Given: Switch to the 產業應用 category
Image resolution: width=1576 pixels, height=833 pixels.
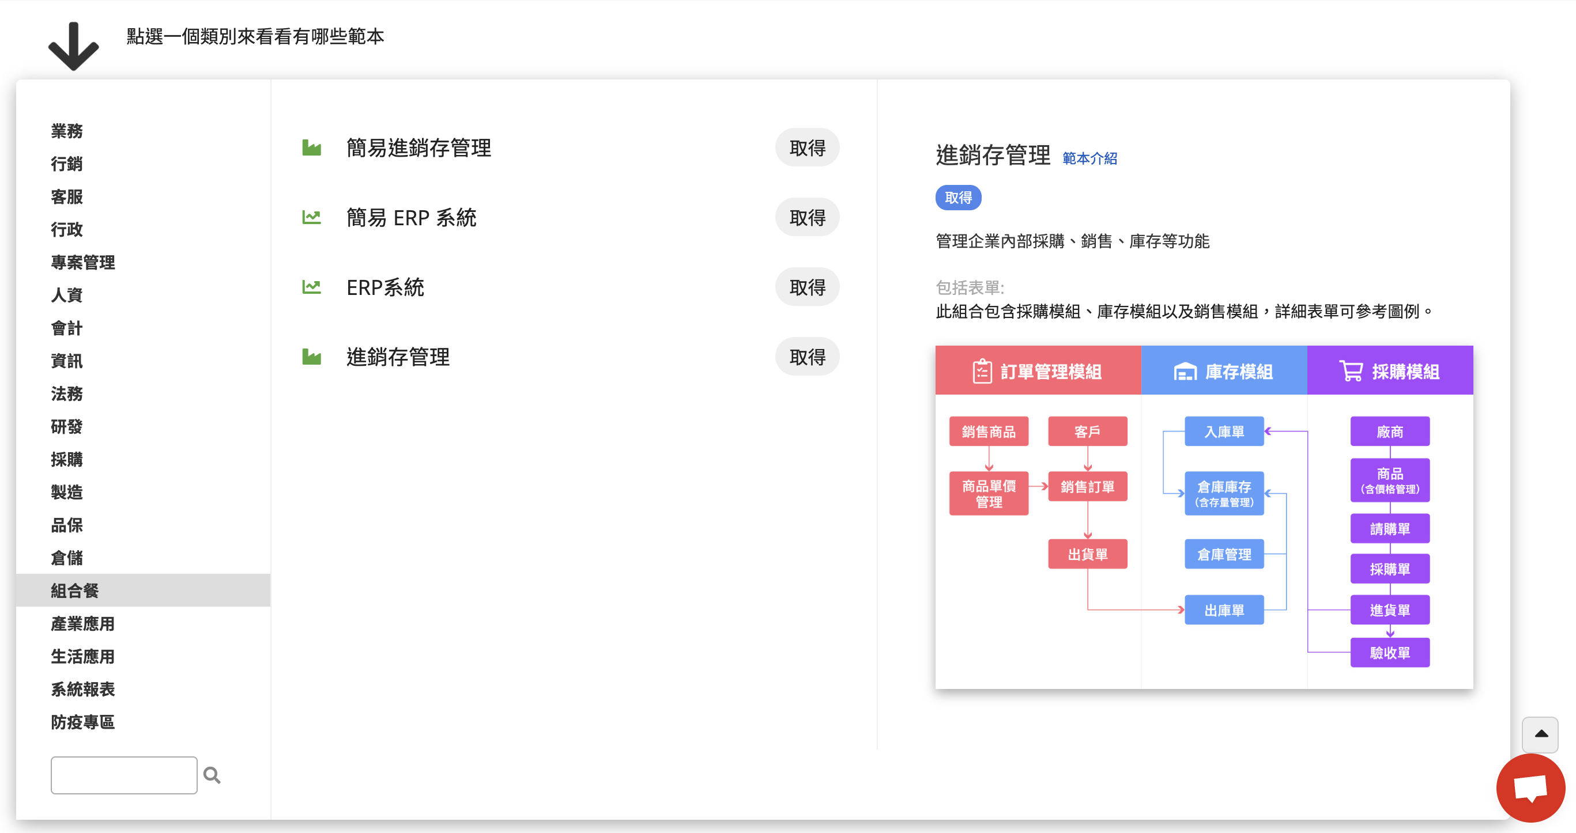Looking at the screenshot, I should 82,623.
